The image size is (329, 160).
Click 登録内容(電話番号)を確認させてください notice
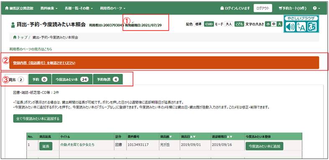[44, 63]
